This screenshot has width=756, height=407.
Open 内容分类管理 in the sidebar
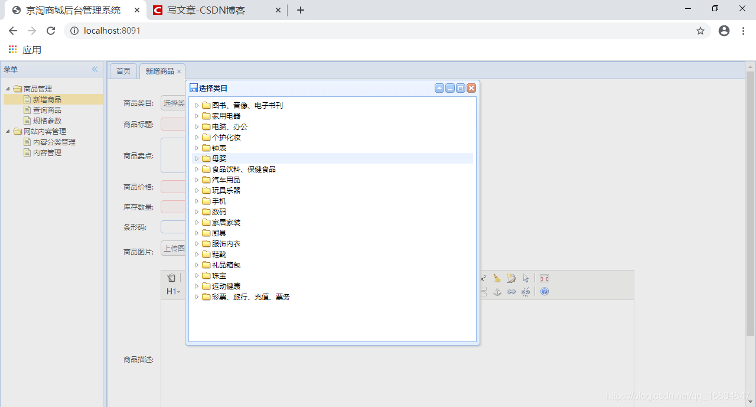tap(54, 142)
